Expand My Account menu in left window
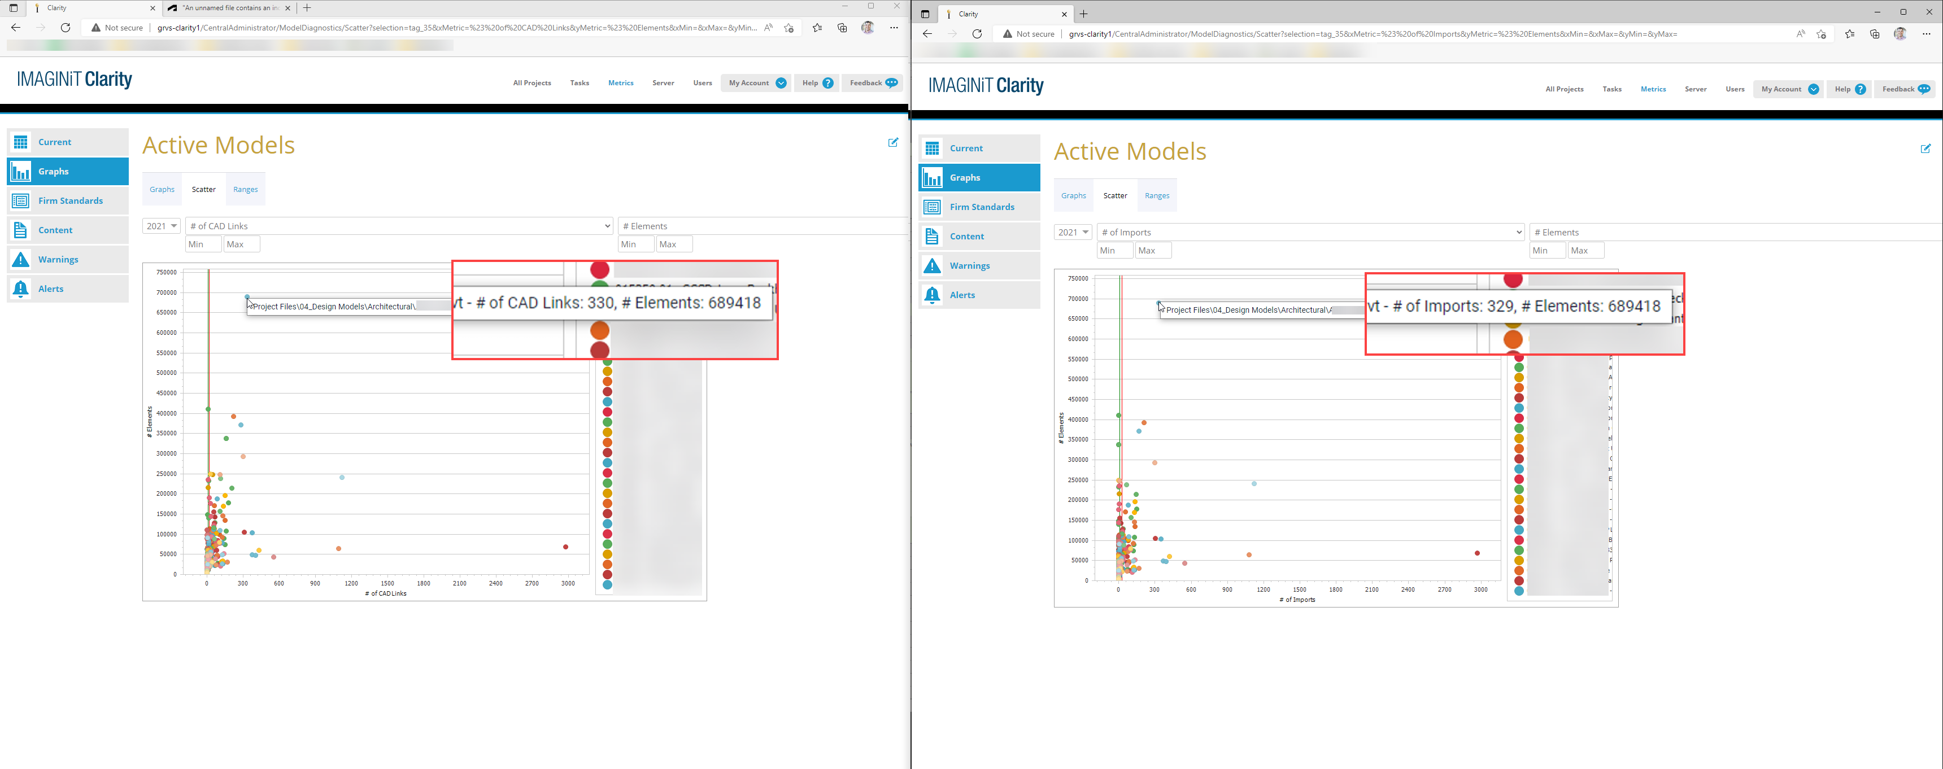1943x769 pixels. [x=781, y=83]
